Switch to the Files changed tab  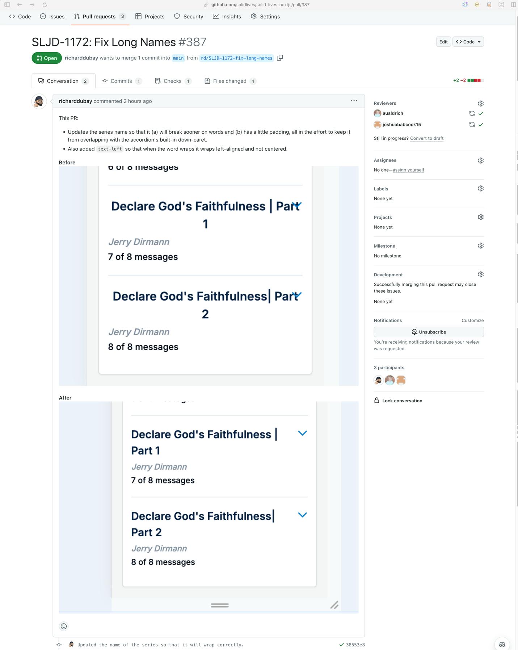230,81
